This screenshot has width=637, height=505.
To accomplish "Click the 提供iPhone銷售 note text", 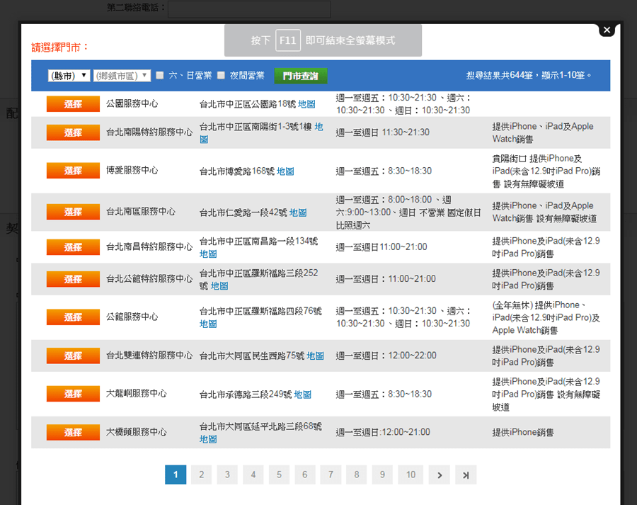I will click(523, 432).
